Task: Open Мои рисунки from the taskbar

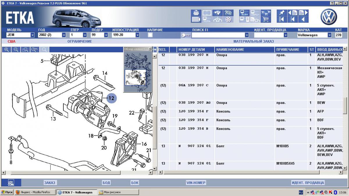Action: [118, 192]
